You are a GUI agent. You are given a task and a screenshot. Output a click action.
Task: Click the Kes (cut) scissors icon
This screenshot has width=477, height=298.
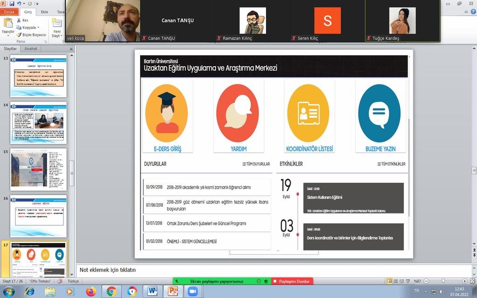(19, 20)
